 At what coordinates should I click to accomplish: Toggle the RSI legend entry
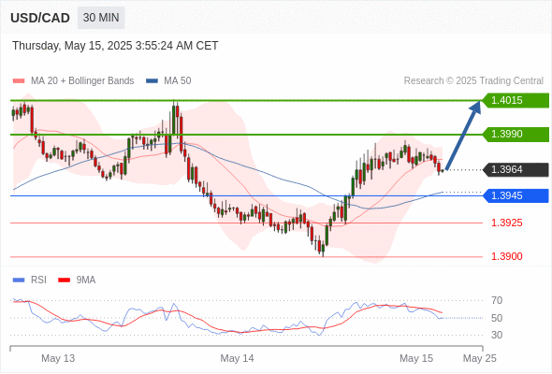30,280
